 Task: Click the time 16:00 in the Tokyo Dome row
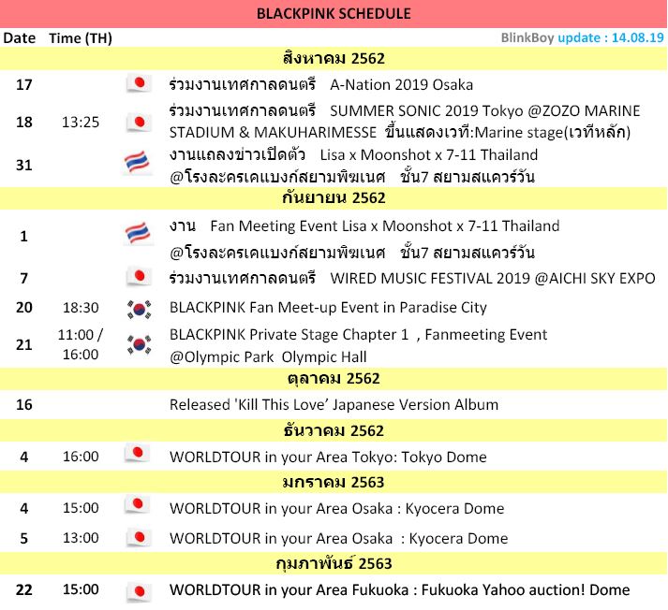click(81, 457)
